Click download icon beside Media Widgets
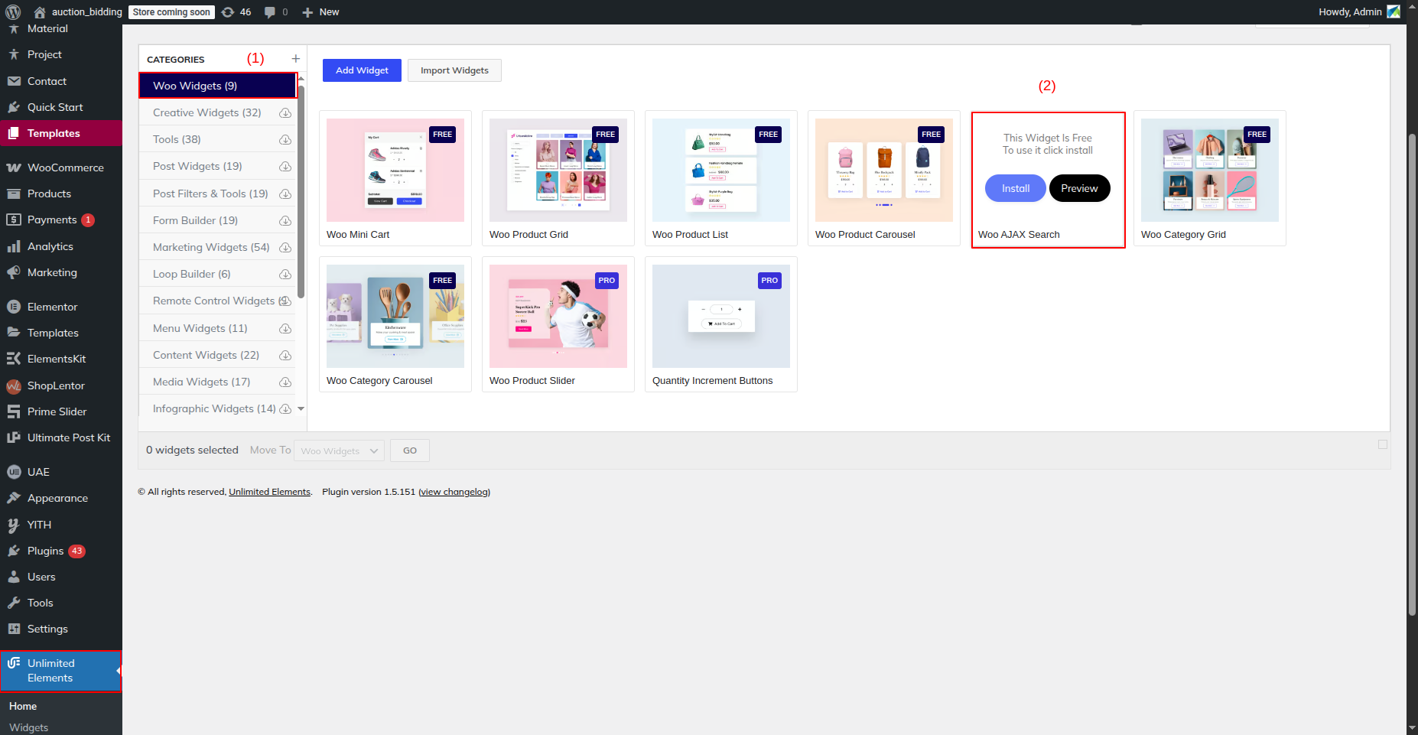Image resolution: width=1418 pixels, height=735 pixels. [x=285, y=382]
